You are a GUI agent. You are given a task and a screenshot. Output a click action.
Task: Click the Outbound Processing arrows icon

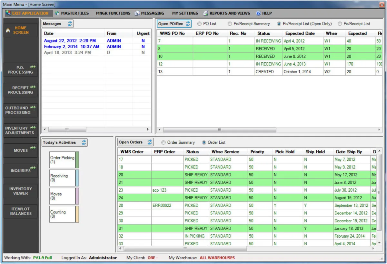click(33, 107)
